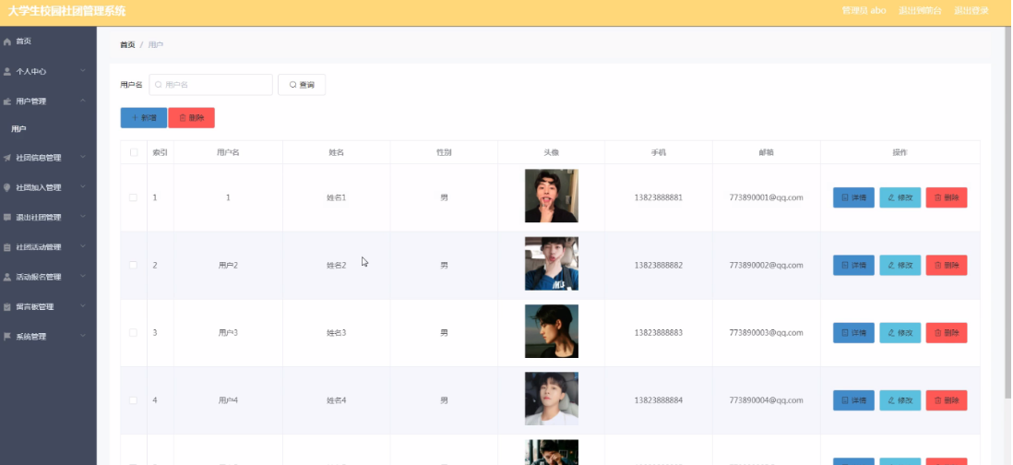1013x465 pixels.
Task: Expand 退出社团管理 chevron
Action: pyautogui.click(x=83, y=217)
